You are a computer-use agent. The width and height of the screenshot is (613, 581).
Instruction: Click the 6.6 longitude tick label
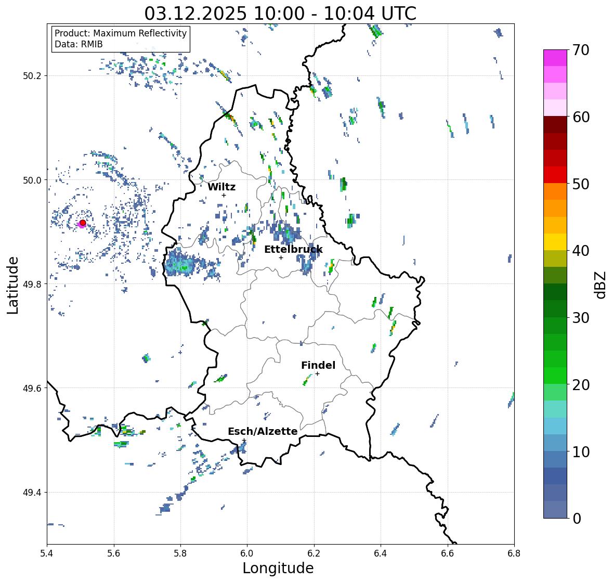(x=448, y=553)
